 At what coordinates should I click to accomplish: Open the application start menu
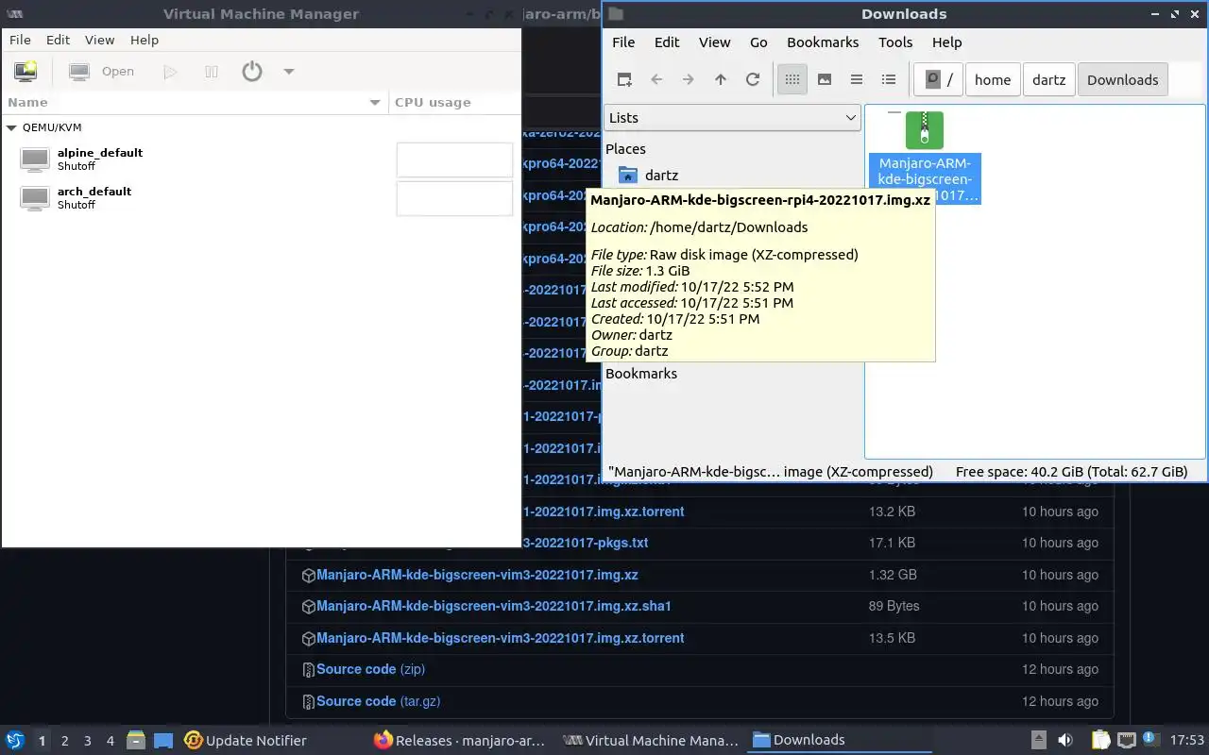pos(15,740)
